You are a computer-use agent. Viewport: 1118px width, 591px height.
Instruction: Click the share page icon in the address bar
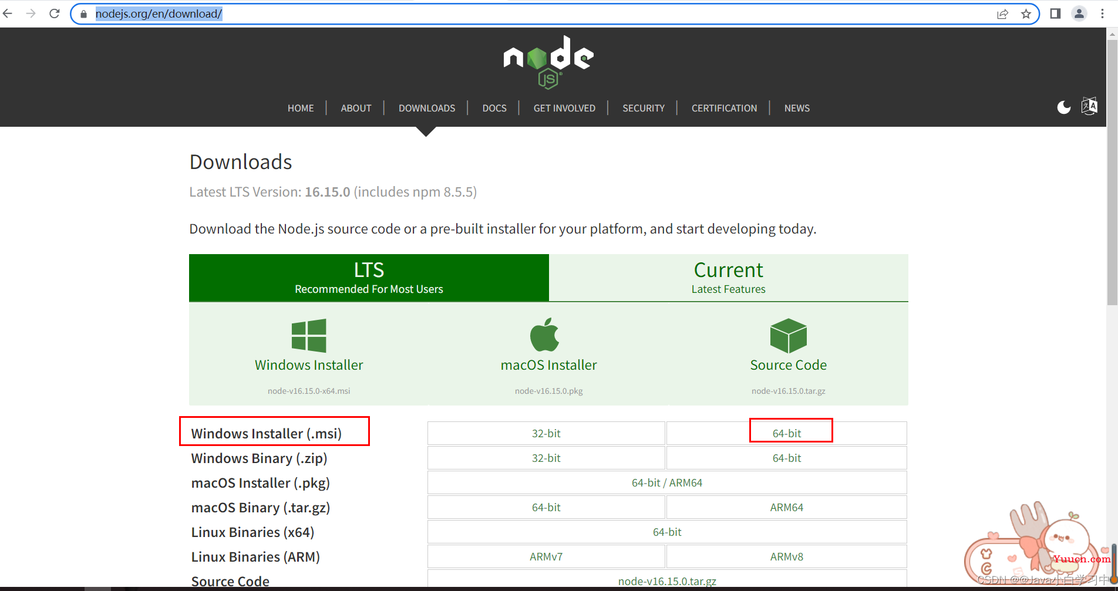pos(1002,14)
